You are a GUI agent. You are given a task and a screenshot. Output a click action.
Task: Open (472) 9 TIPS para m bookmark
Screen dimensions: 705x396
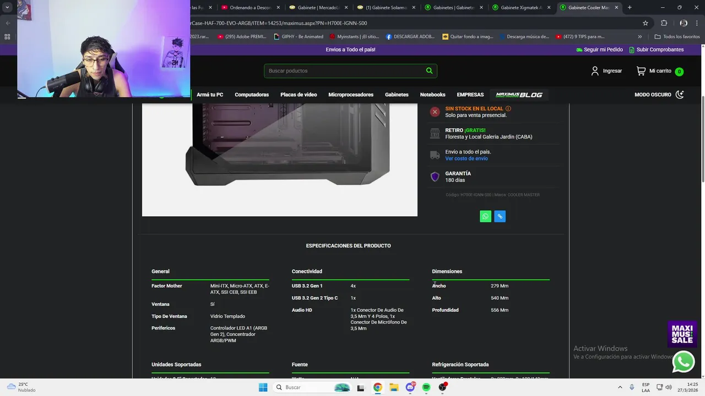pyautogui.click(x=580, y=37)
